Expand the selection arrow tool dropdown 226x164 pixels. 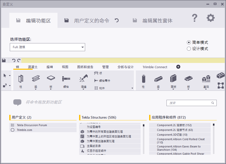pos(10,75)
